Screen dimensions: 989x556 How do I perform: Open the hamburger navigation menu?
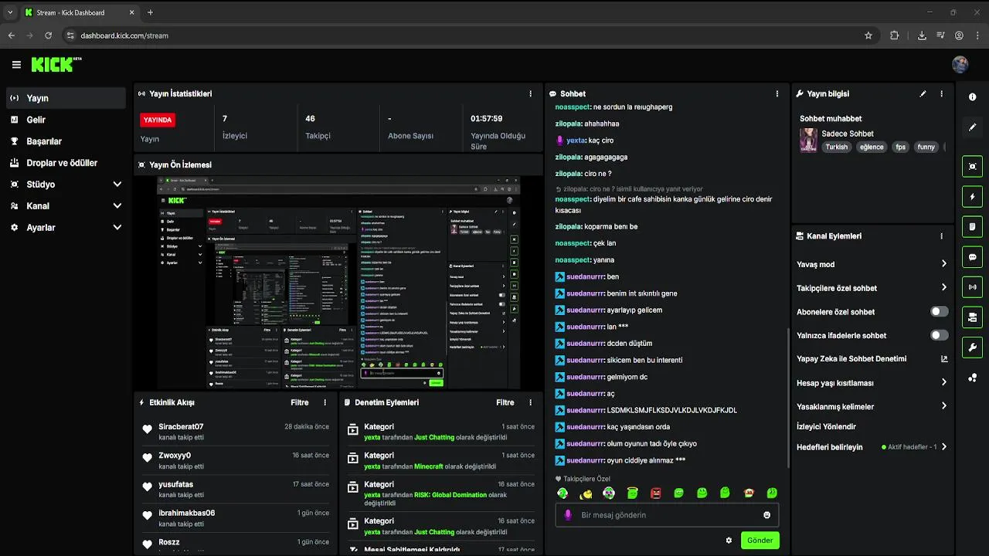(16, 65)
